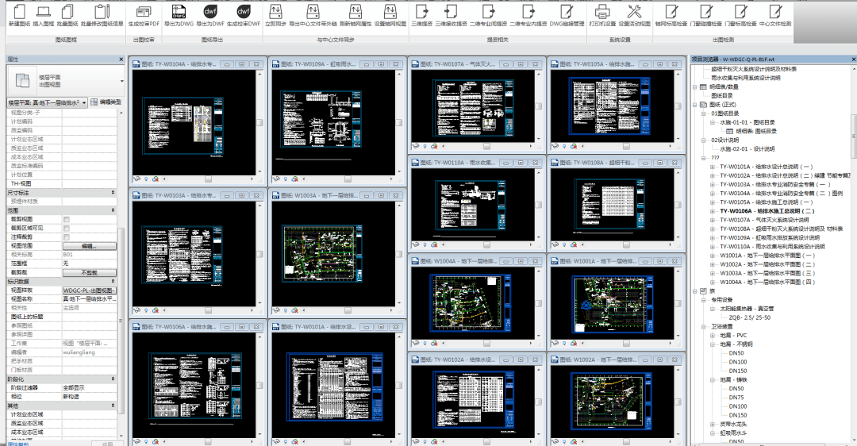The width and height of the screenshot is (857, 446).
Task: Collapse 图纸 (正式) tree node
Action: [695, 105]
